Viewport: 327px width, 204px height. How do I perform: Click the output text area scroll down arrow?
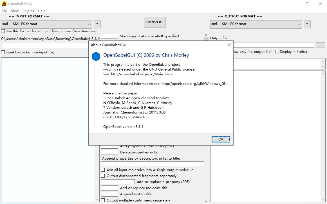322,200
